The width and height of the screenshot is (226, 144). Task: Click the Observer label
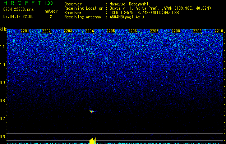tap(73, 4)
